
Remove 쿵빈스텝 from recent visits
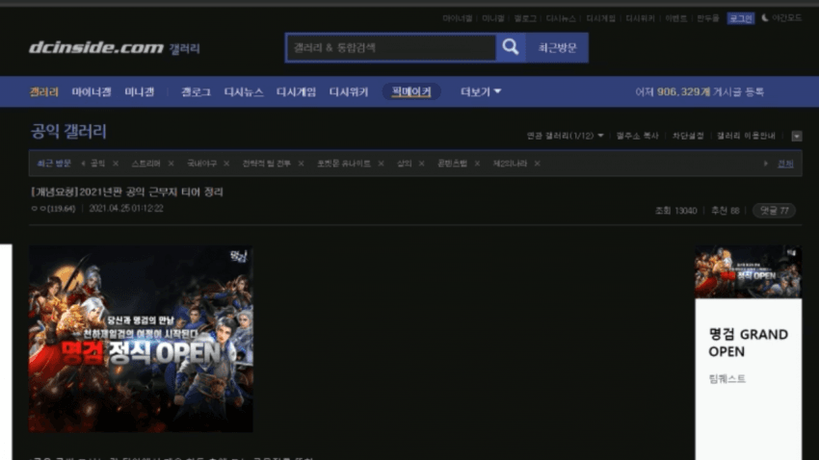477,164
